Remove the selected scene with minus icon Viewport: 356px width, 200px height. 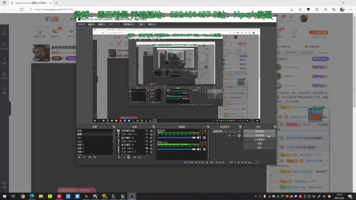coord(84,157)
